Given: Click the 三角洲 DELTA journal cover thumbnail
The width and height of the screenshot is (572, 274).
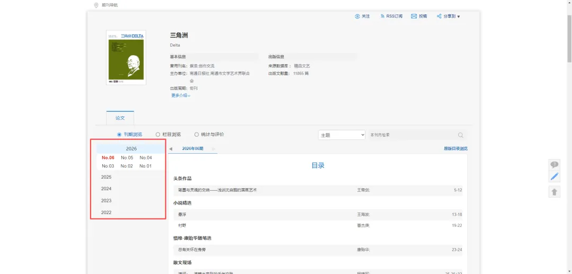Looking at the screenshot, I should point(126,58).
